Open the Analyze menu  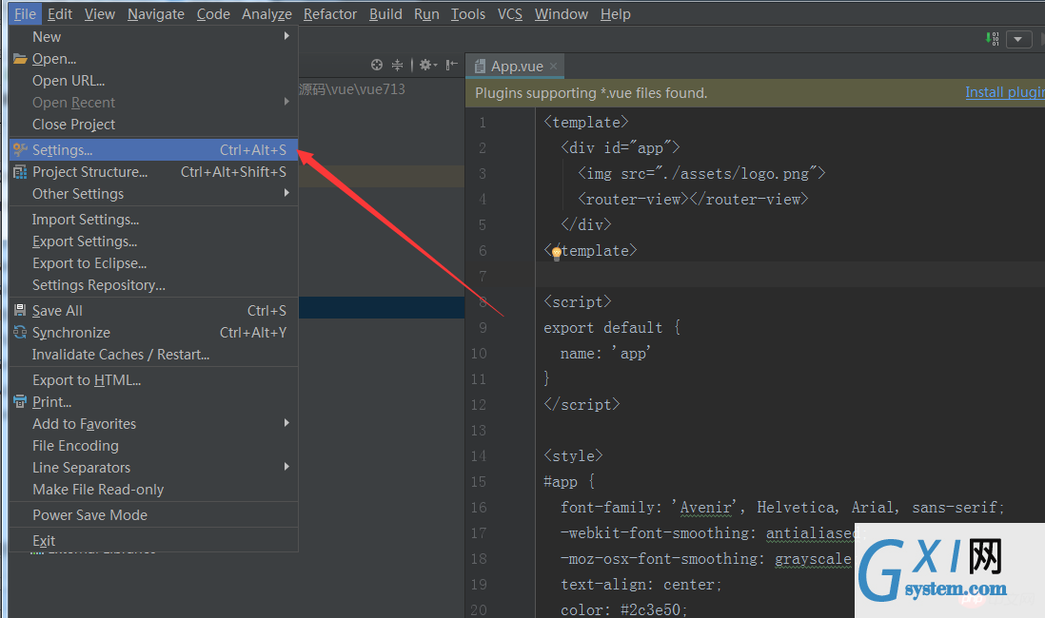(266, 14)
